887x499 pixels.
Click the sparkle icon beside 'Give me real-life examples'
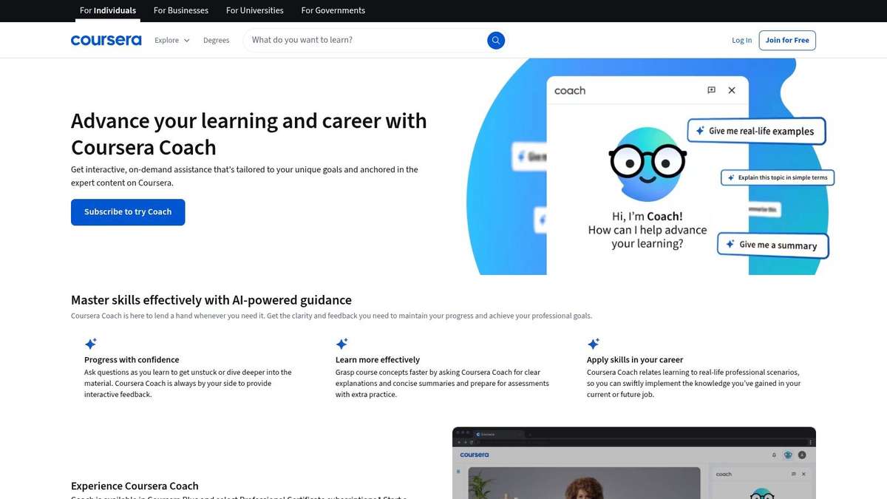point(699,130)
